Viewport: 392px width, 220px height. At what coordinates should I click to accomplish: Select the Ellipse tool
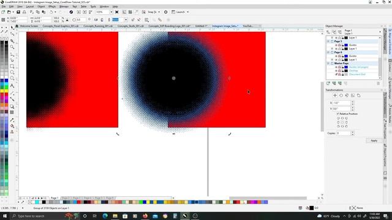(x=12, y=72)
